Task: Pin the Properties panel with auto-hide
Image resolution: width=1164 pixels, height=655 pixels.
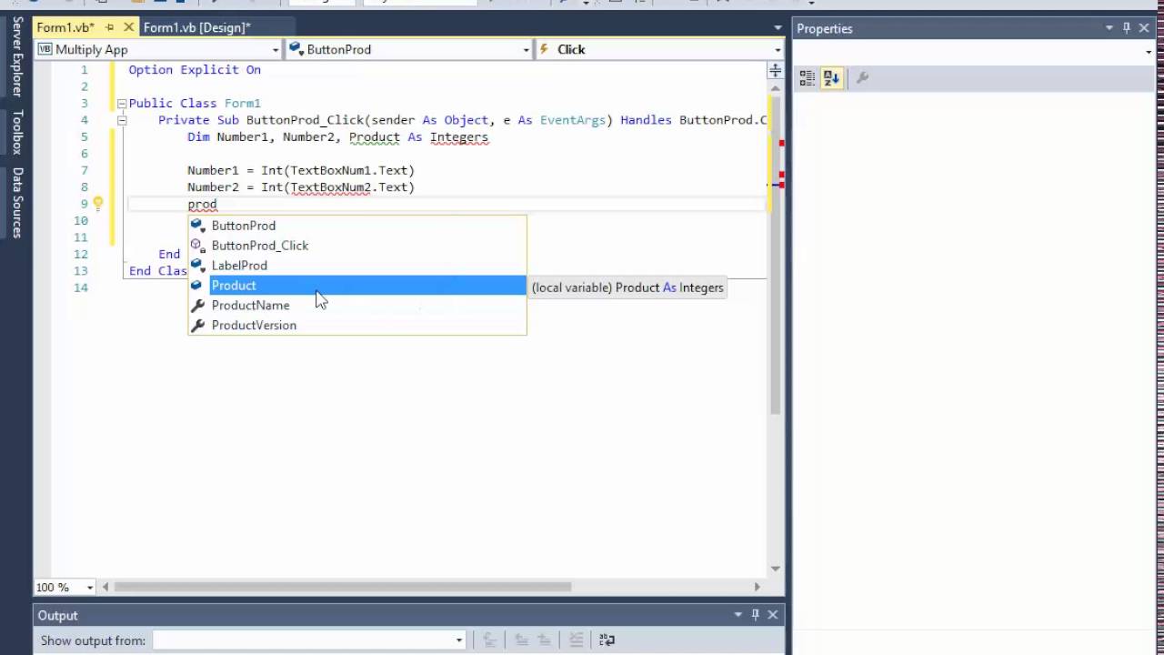Action: pyautogui.click(x=1127, y=28)
